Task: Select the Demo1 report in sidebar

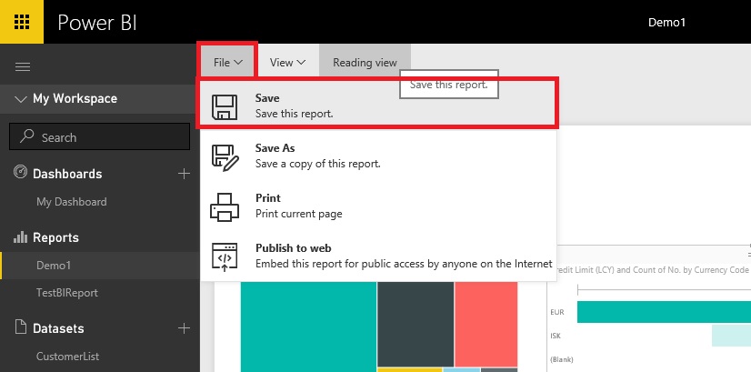Action: point(100,265)
